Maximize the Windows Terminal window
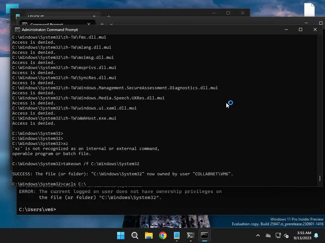This screenshot has height=243, width=325. pos(321,23)
